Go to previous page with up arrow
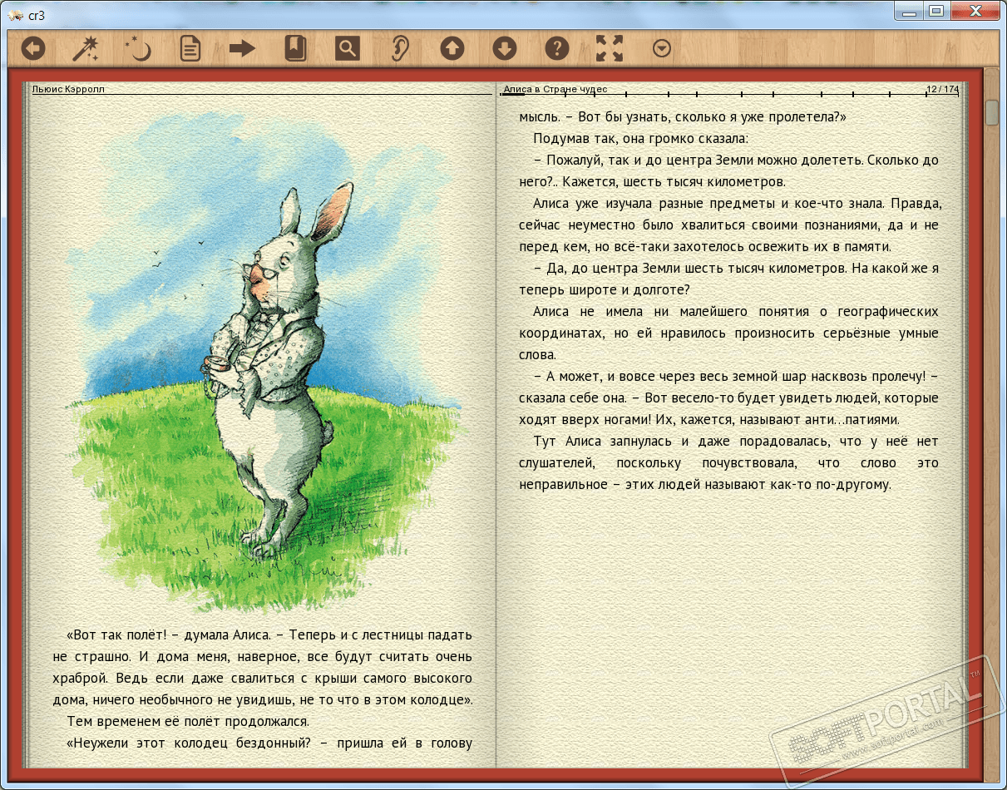 (x=452, y=49)
